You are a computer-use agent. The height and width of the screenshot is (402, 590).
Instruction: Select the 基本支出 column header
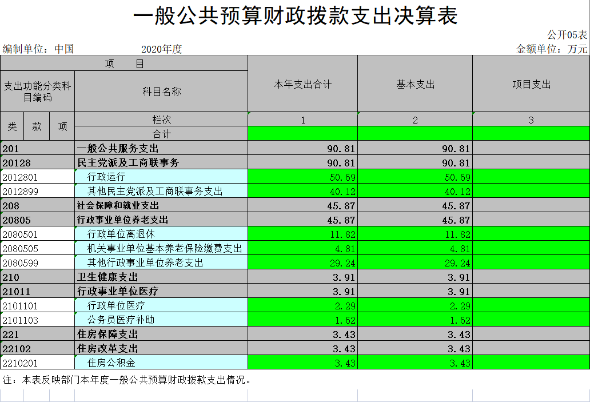(415, 85)
